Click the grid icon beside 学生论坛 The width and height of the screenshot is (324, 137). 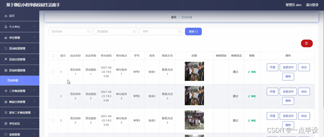(x=6, y=124)
